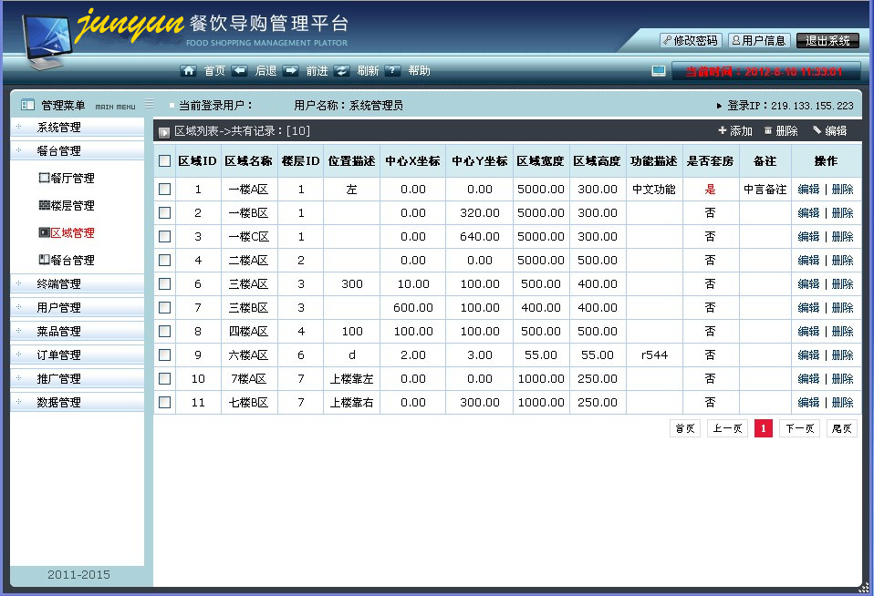Click 删除 in the list header
Screen dimensions: 874x596
(781, 131)
